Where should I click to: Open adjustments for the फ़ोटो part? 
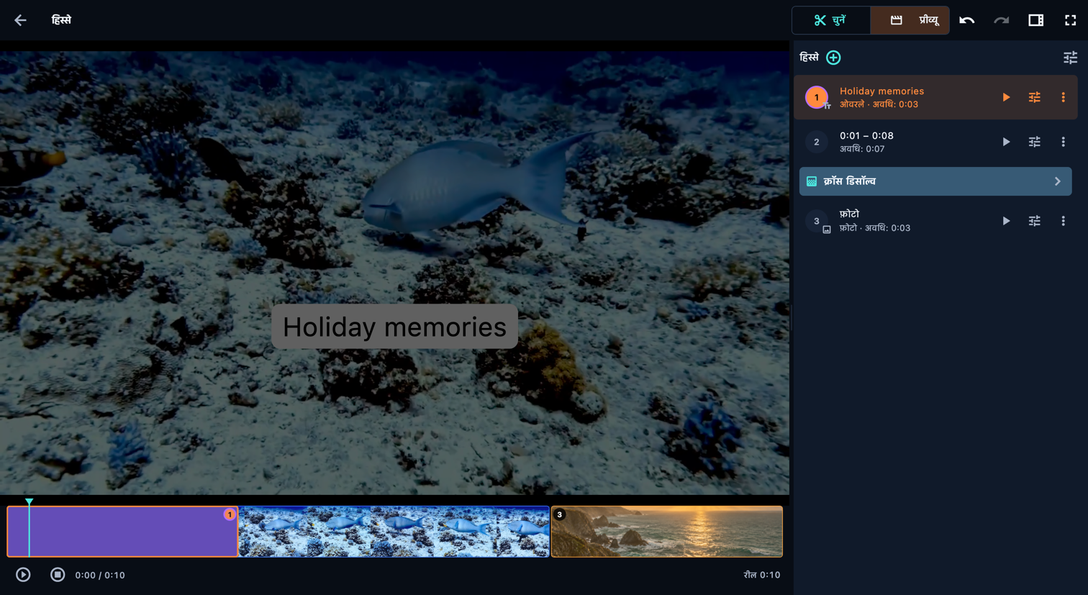tap(1034, 221)
